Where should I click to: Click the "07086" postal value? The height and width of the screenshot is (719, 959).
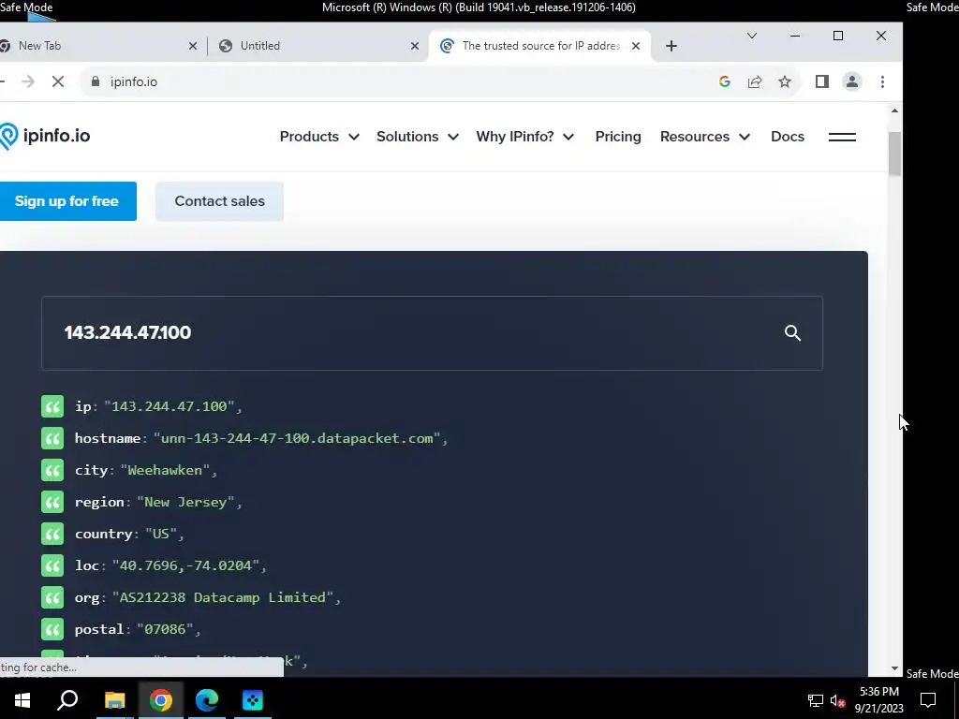point(165,629)
